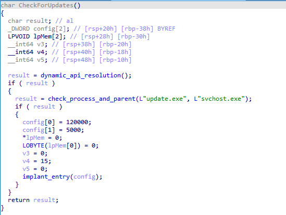Image resolution: width=286 pixels, height=215 pixels.
Task: Click the BYREF comment on config line
Action: [166, 29]
